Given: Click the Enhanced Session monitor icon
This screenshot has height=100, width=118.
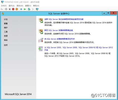Looking at the screenshot, I should coord(37,9).
